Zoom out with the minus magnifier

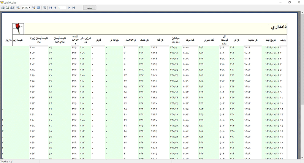click(x=34, y=8)
